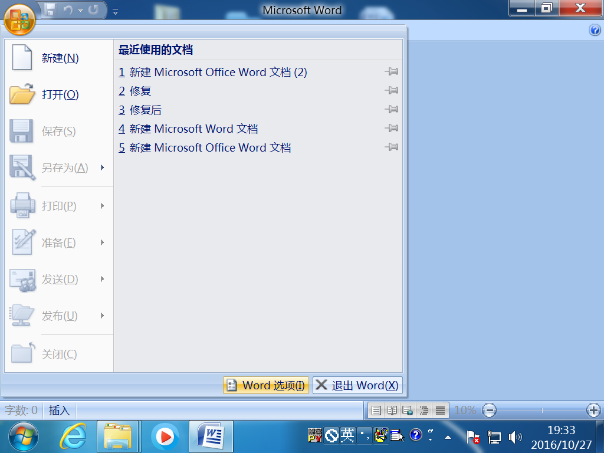Image resolution: width=604 pixels, height=453 pixels.
Task: Click the volume speaker tray icon
Action: tap(515, 437)
